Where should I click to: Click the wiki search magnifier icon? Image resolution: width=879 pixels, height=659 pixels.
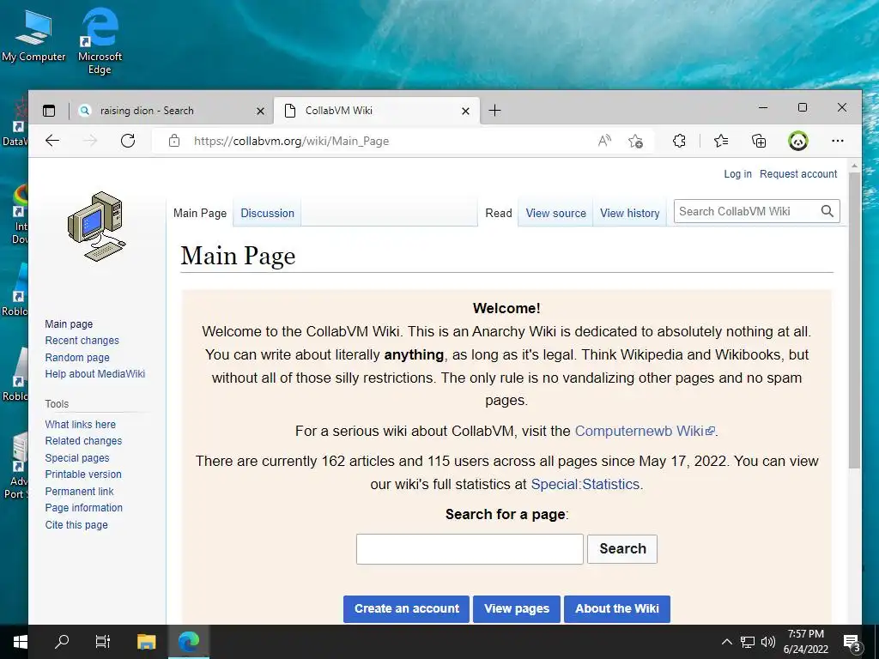click(x=827, y=211)
